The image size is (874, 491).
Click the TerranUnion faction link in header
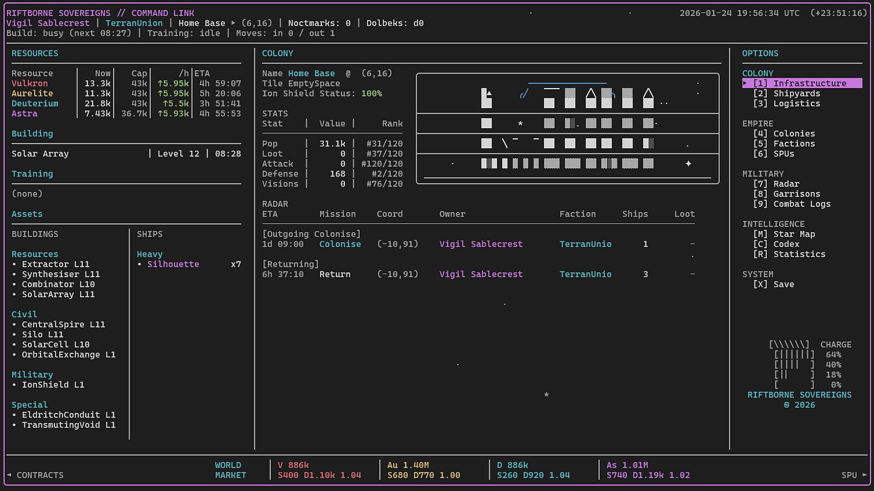[134, 23]
